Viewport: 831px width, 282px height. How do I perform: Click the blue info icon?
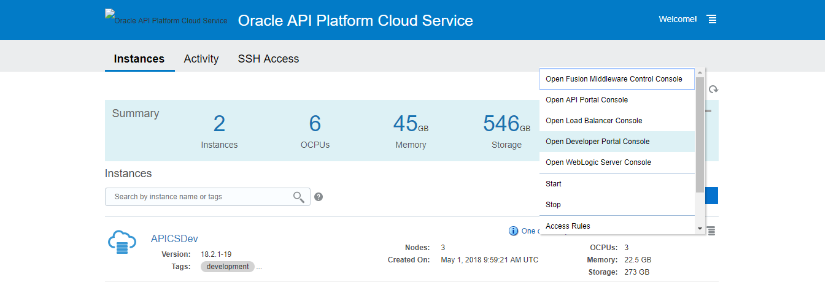pos(514,231)
